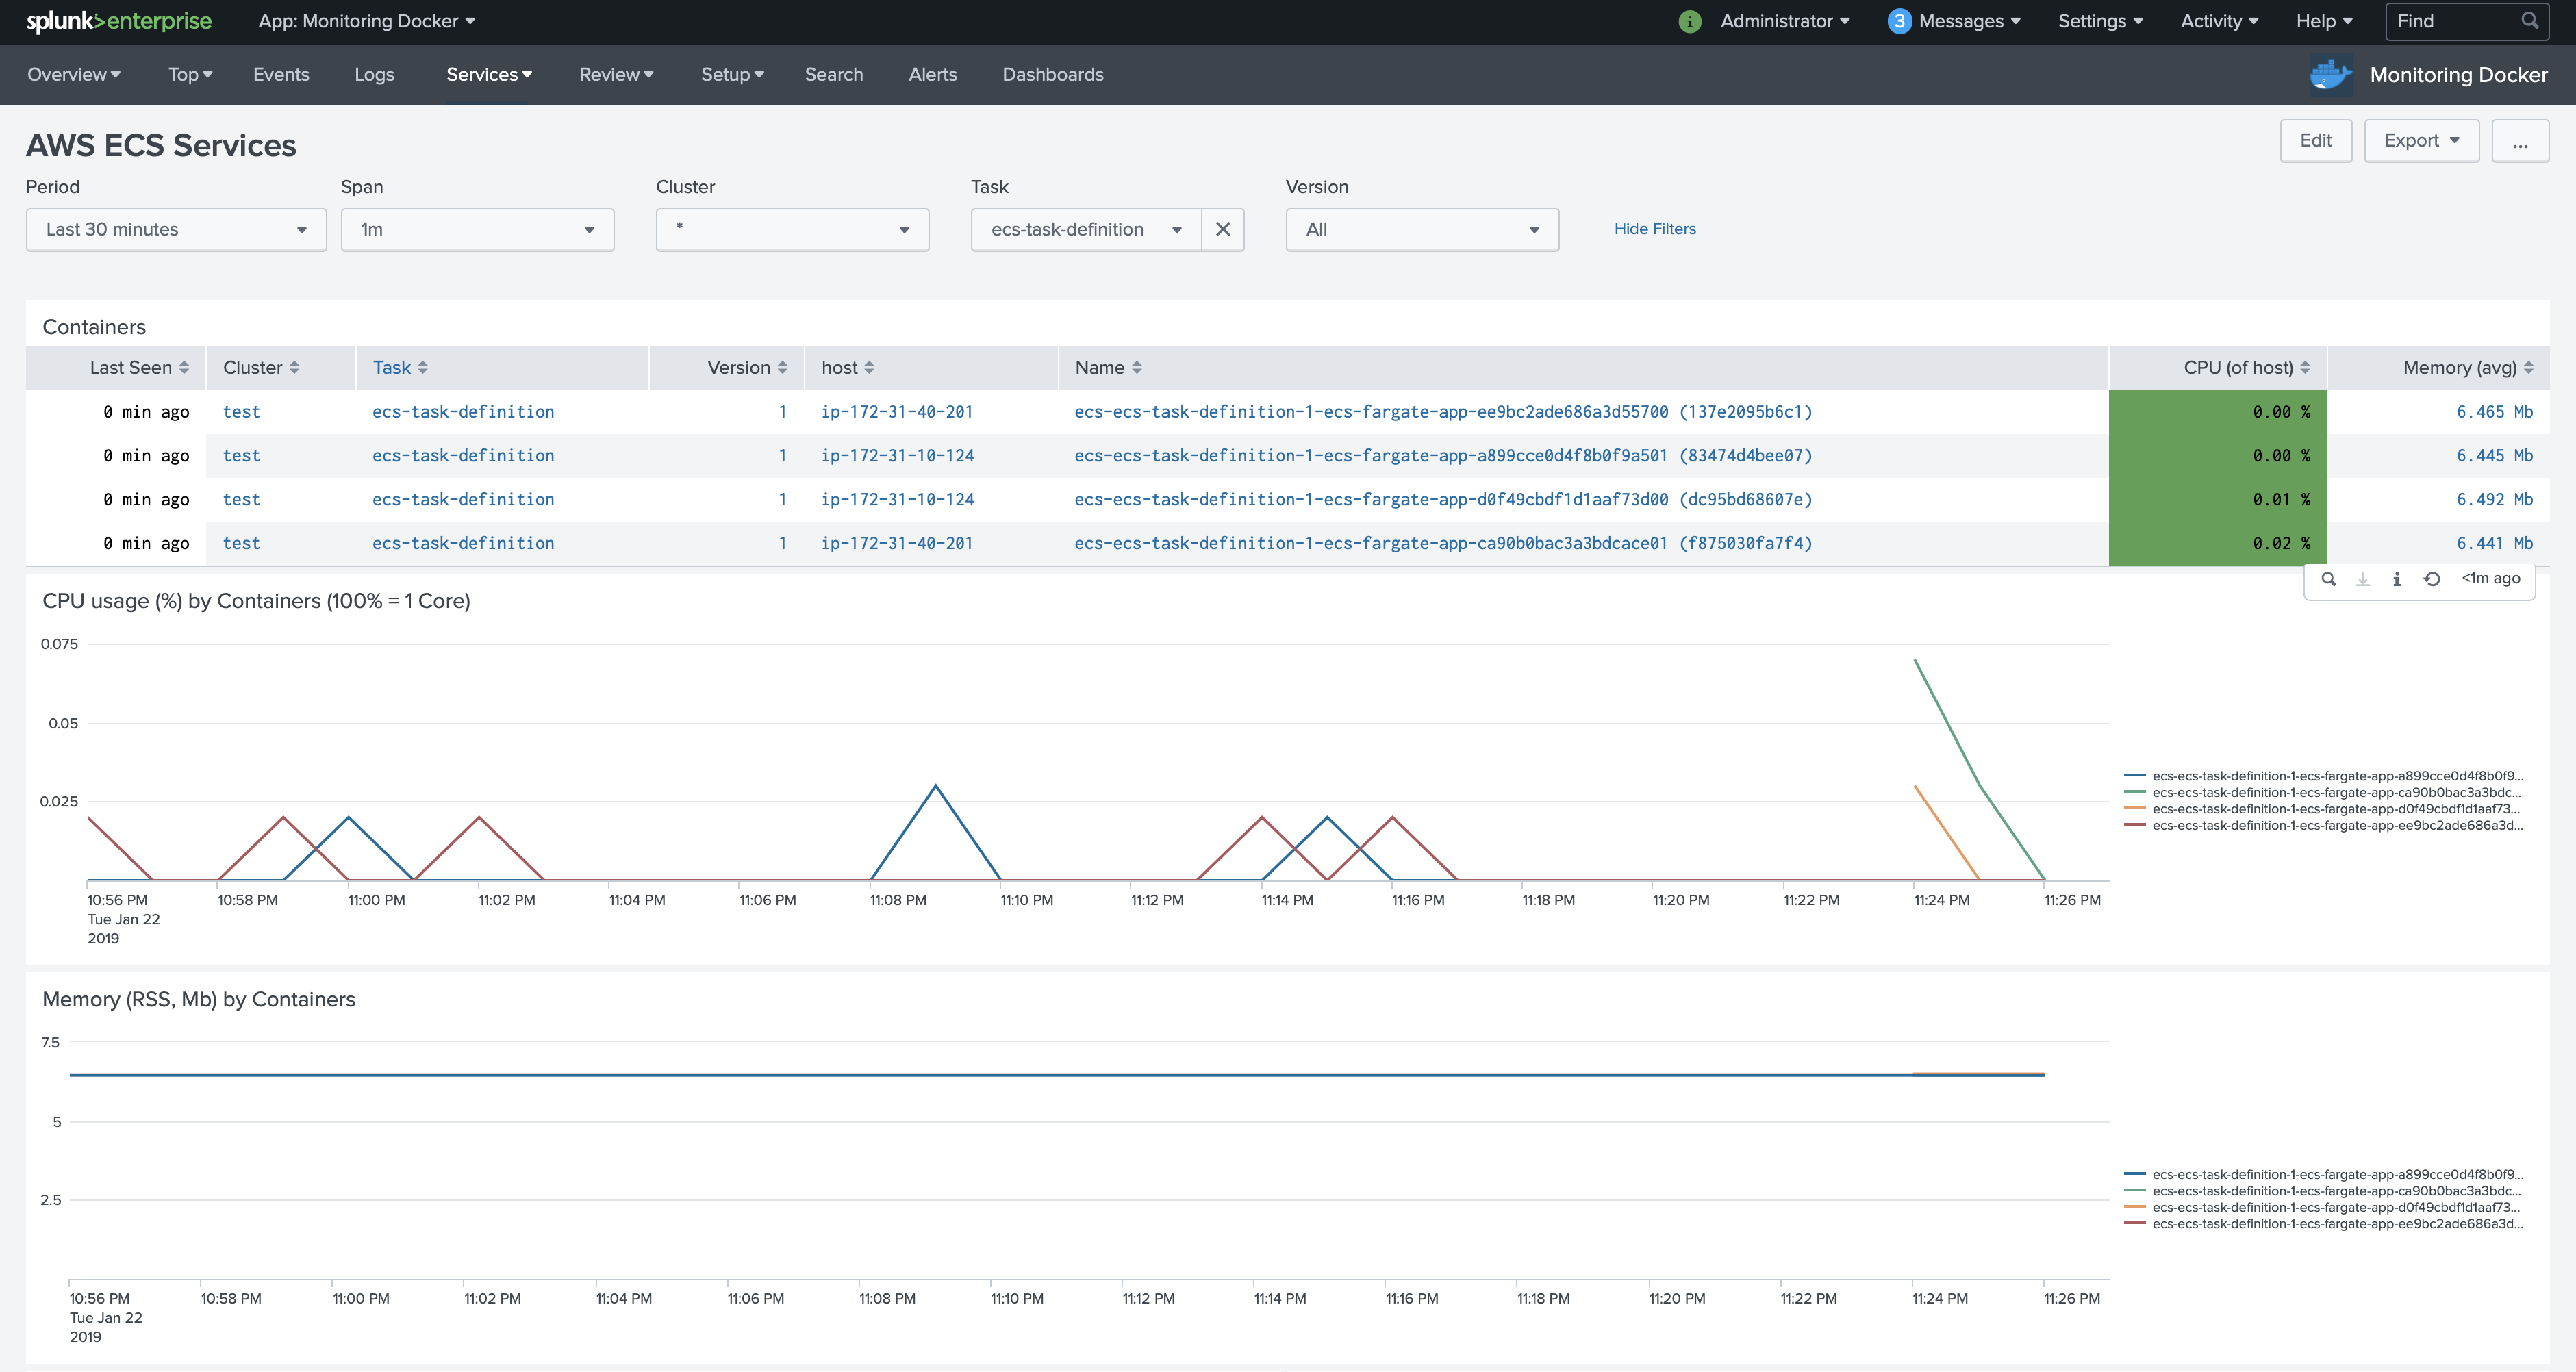Click the 0.02 % CPU cell
2576x1372 pixels.
pyautogui.click(x=2218, y=544)
